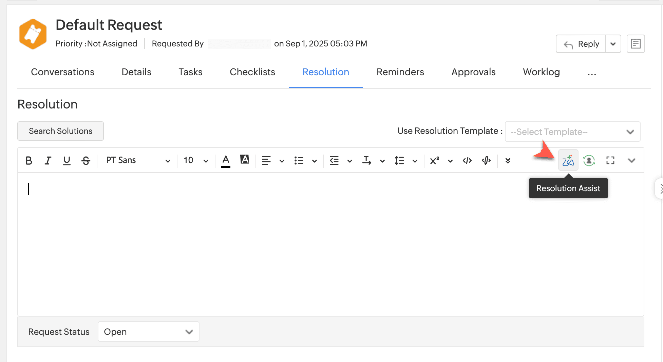663x362 pixels.
Task: Insert code snippet with HTML icon
Action: [467, 160]
